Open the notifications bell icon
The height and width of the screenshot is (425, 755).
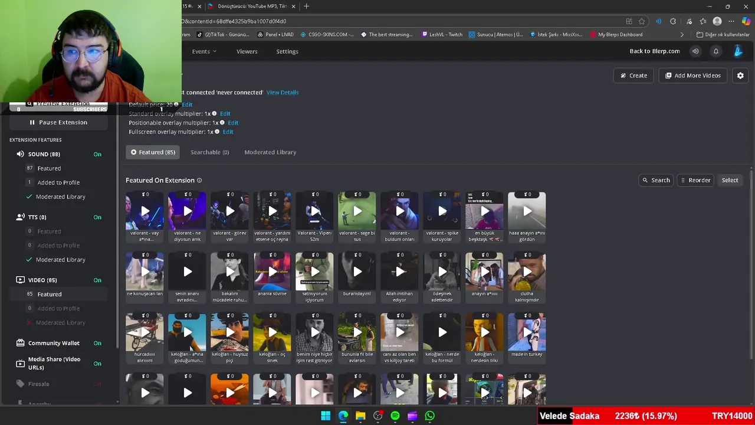pyautogui.click(x=716, y=51)
